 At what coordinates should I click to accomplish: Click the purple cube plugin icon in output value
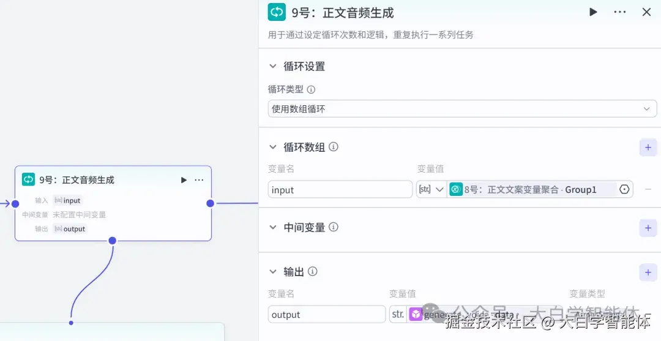(x=416, y=315)
